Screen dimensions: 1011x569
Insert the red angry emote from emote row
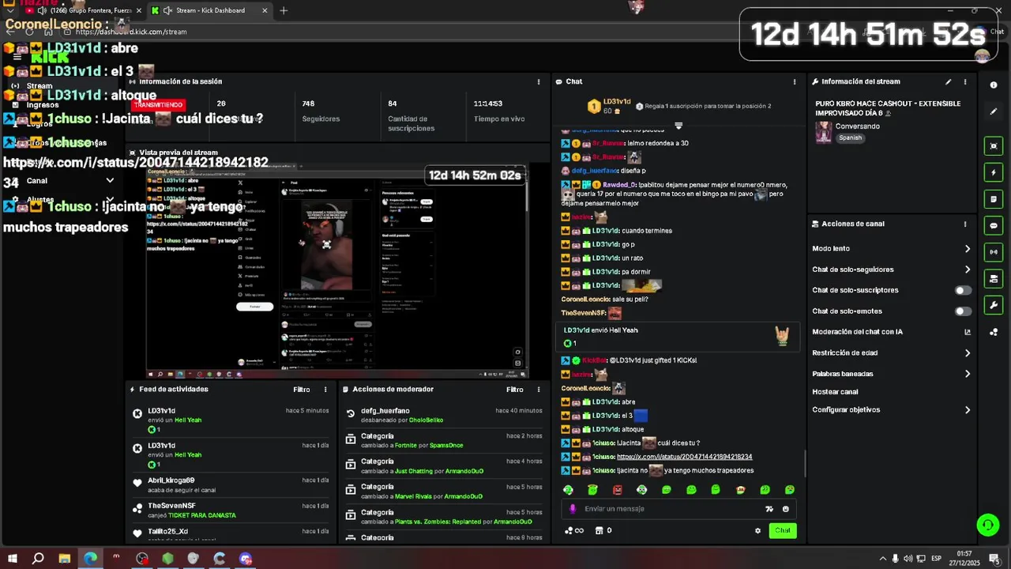click(618, 490)
